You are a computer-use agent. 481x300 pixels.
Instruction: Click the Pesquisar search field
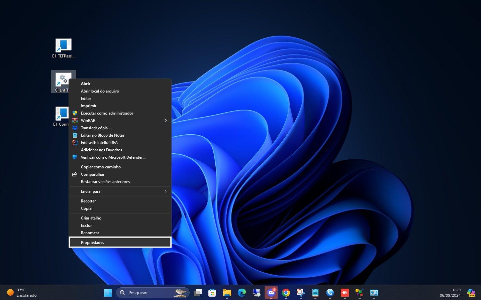(x=153, y=293)
